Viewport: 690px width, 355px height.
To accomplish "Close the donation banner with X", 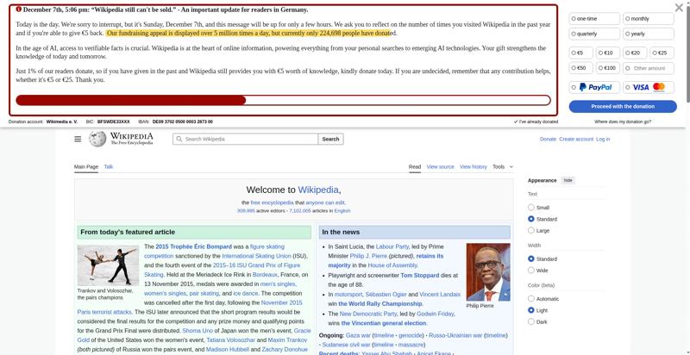I will (x=680, y=8).
